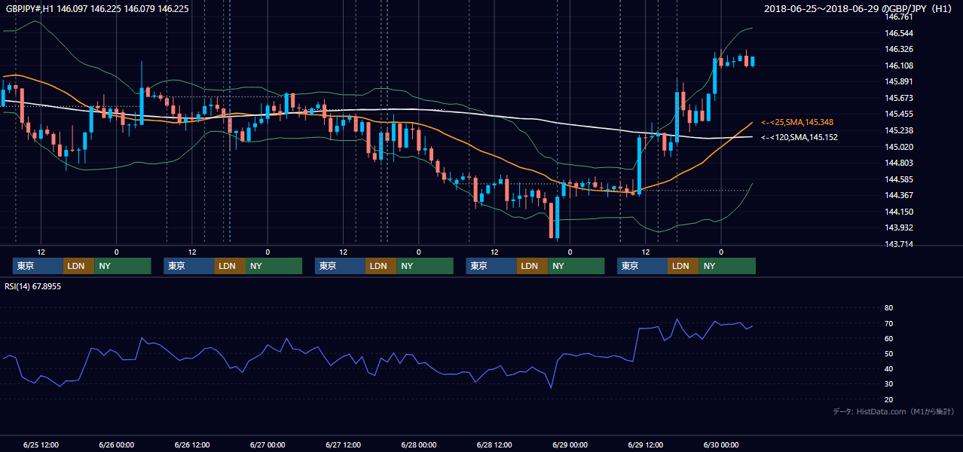Click RSI scale value 30

click(889, 383)
